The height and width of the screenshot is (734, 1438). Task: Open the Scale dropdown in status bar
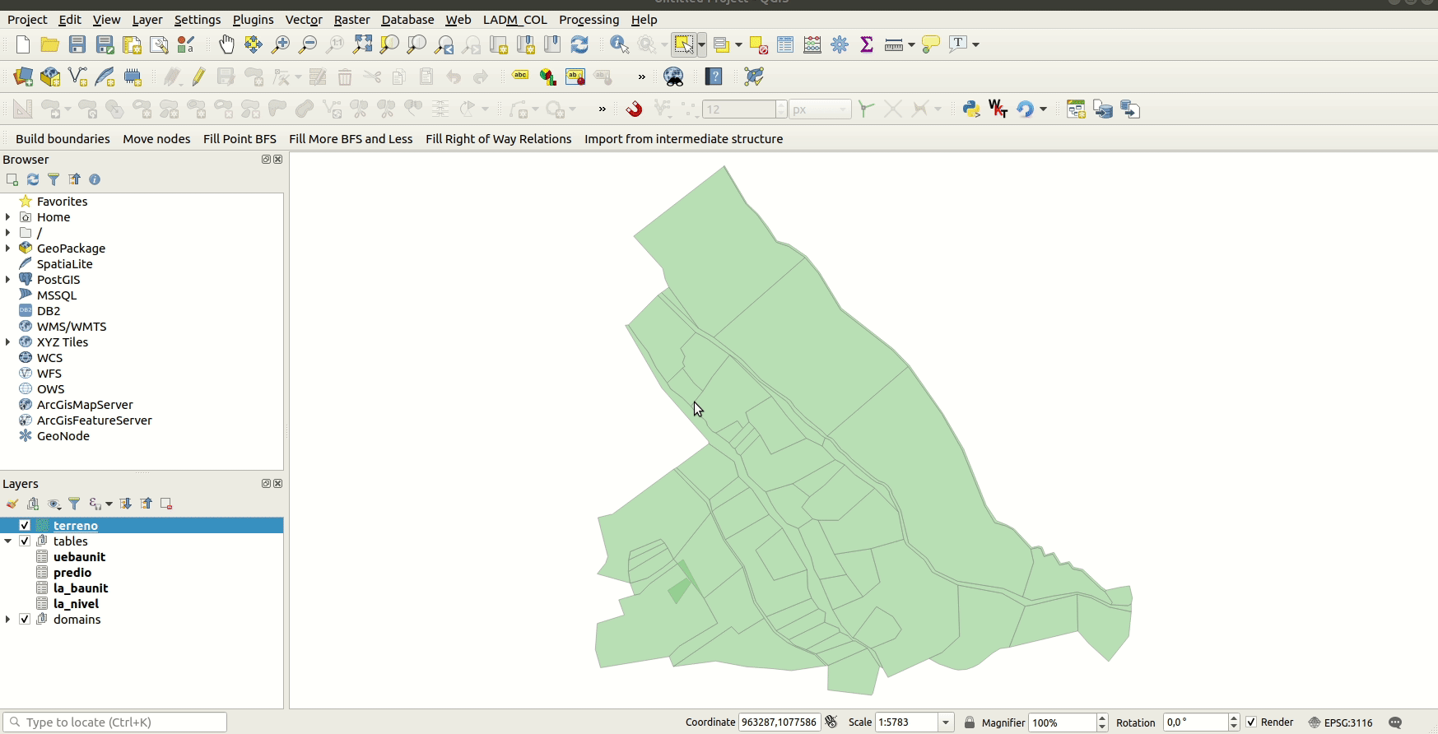coord(946,722)
